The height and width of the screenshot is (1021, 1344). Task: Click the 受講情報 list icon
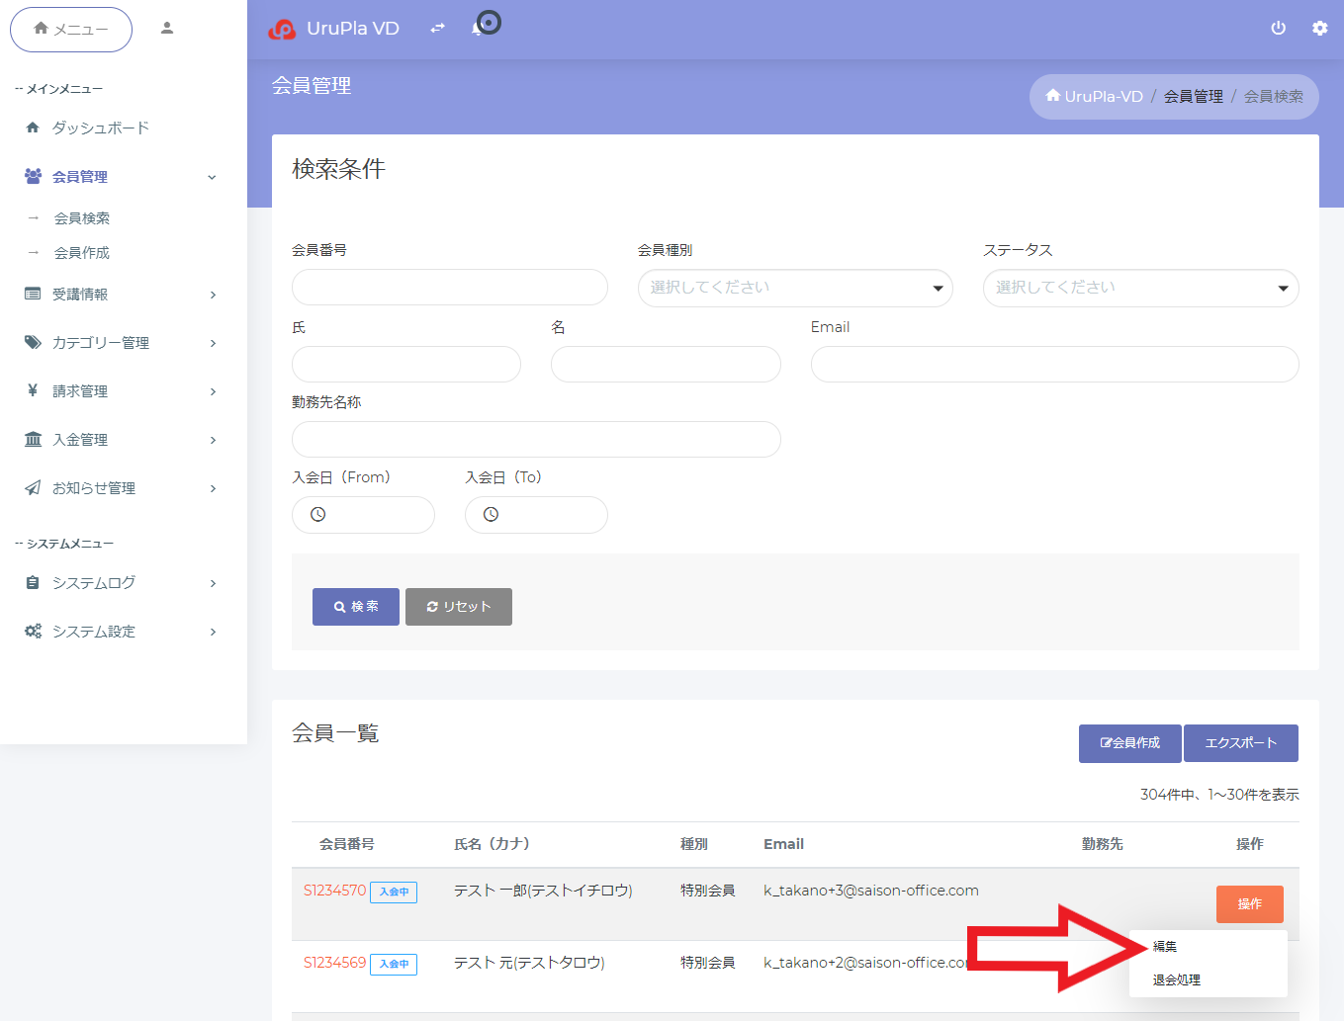click(33, 294)
